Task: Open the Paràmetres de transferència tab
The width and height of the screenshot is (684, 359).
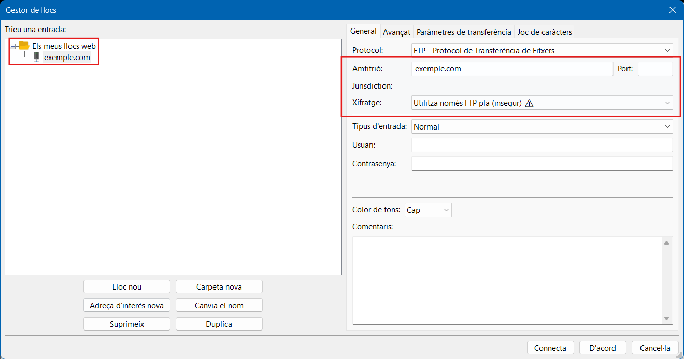Action: click(464, 32)
